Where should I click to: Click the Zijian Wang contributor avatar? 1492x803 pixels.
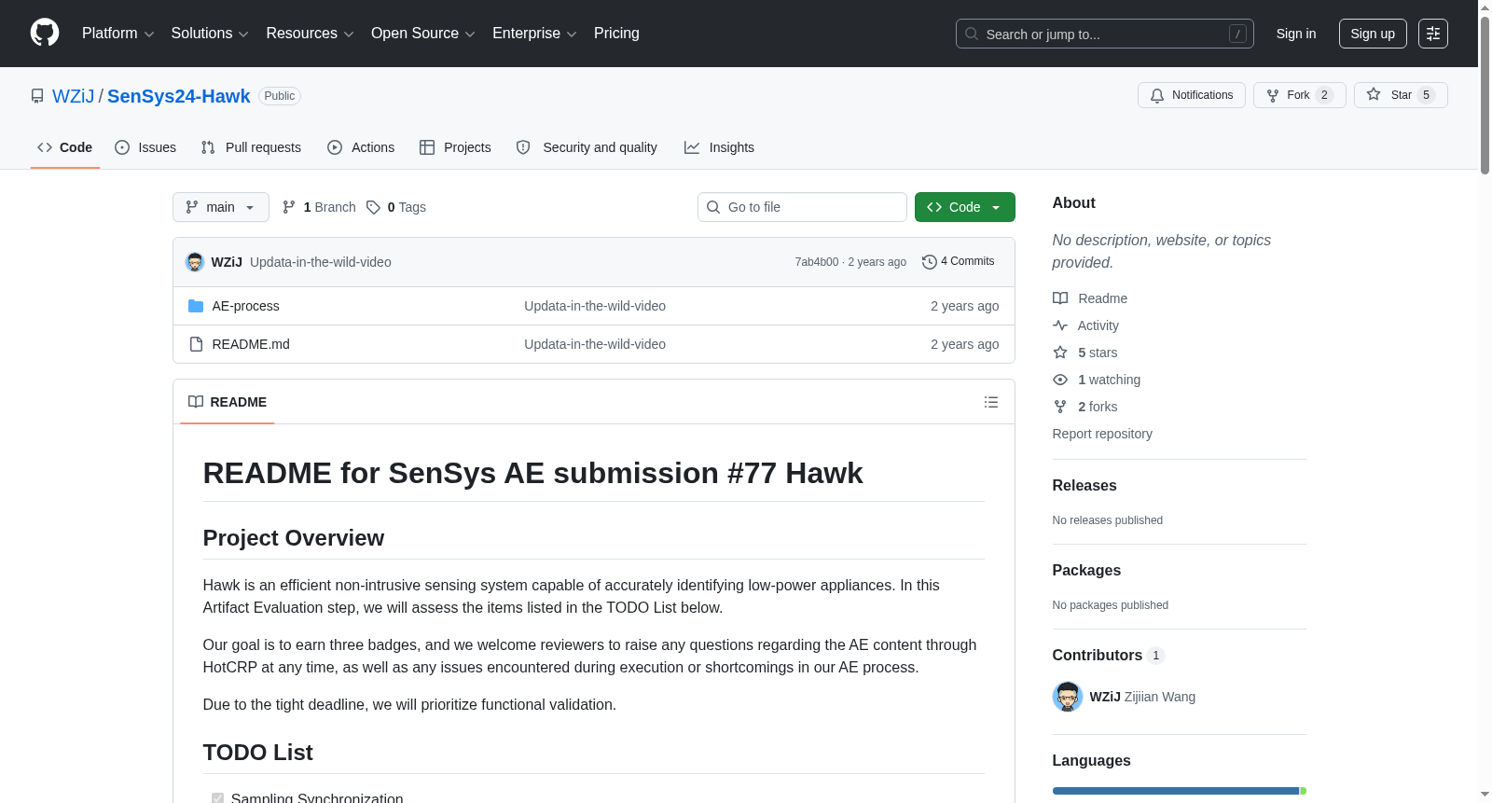pos(1068,697)
